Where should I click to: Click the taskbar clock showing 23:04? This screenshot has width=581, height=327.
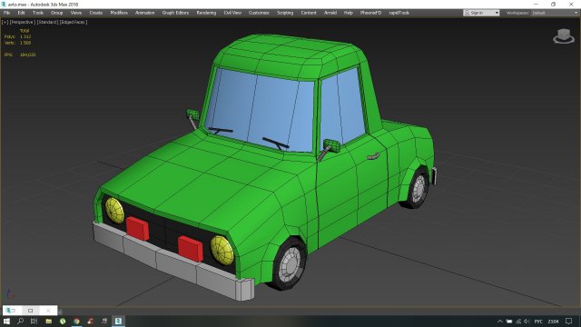click(553, 322)
